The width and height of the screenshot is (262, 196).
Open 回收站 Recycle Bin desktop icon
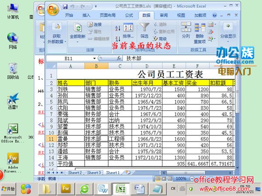point(13,71)
